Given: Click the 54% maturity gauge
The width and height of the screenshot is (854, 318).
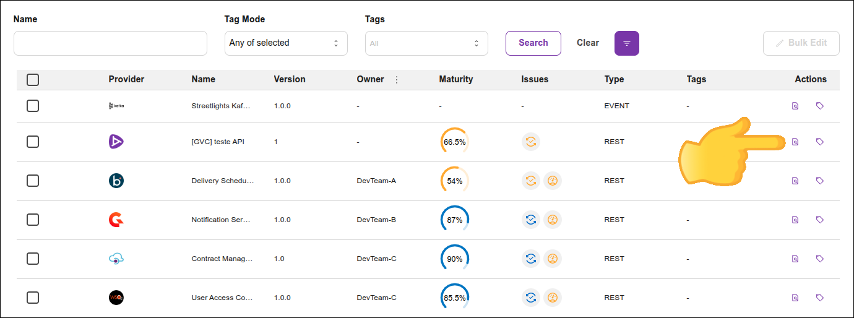Looking at the screenshot, I should pos(454,181).
